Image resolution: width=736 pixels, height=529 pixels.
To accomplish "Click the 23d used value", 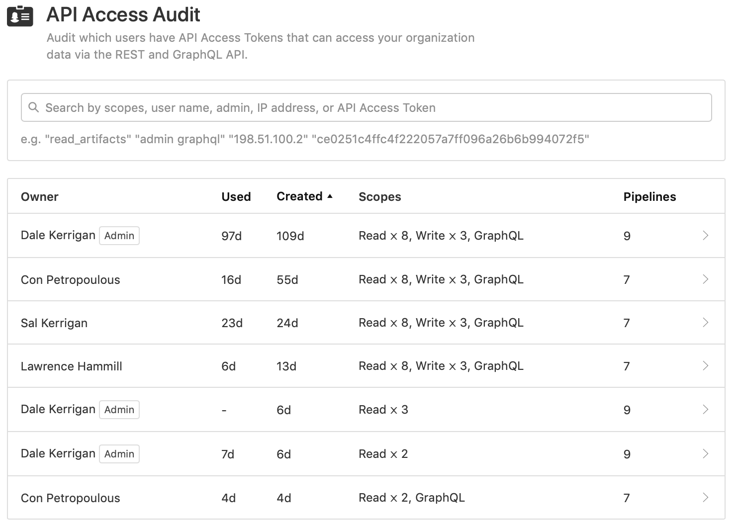I will point(232,323).
